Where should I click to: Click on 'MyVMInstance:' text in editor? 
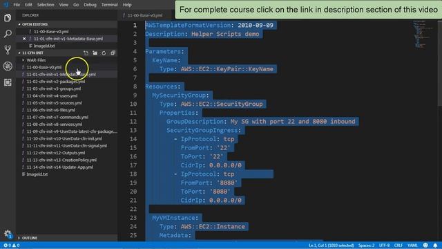pos(175,218)
